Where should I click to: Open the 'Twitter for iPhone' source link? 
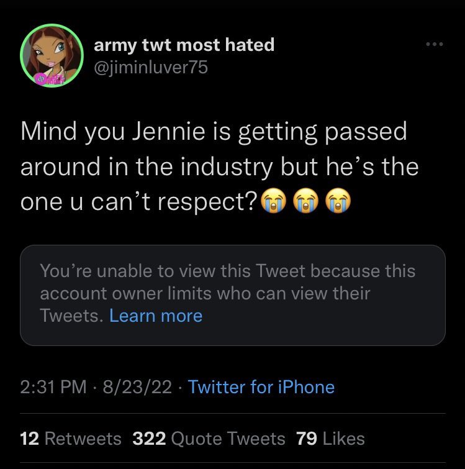(261, 387)
